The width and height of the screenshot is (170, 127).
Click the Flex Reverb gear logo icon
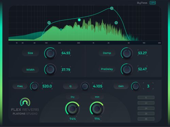[x=25, y=102]
